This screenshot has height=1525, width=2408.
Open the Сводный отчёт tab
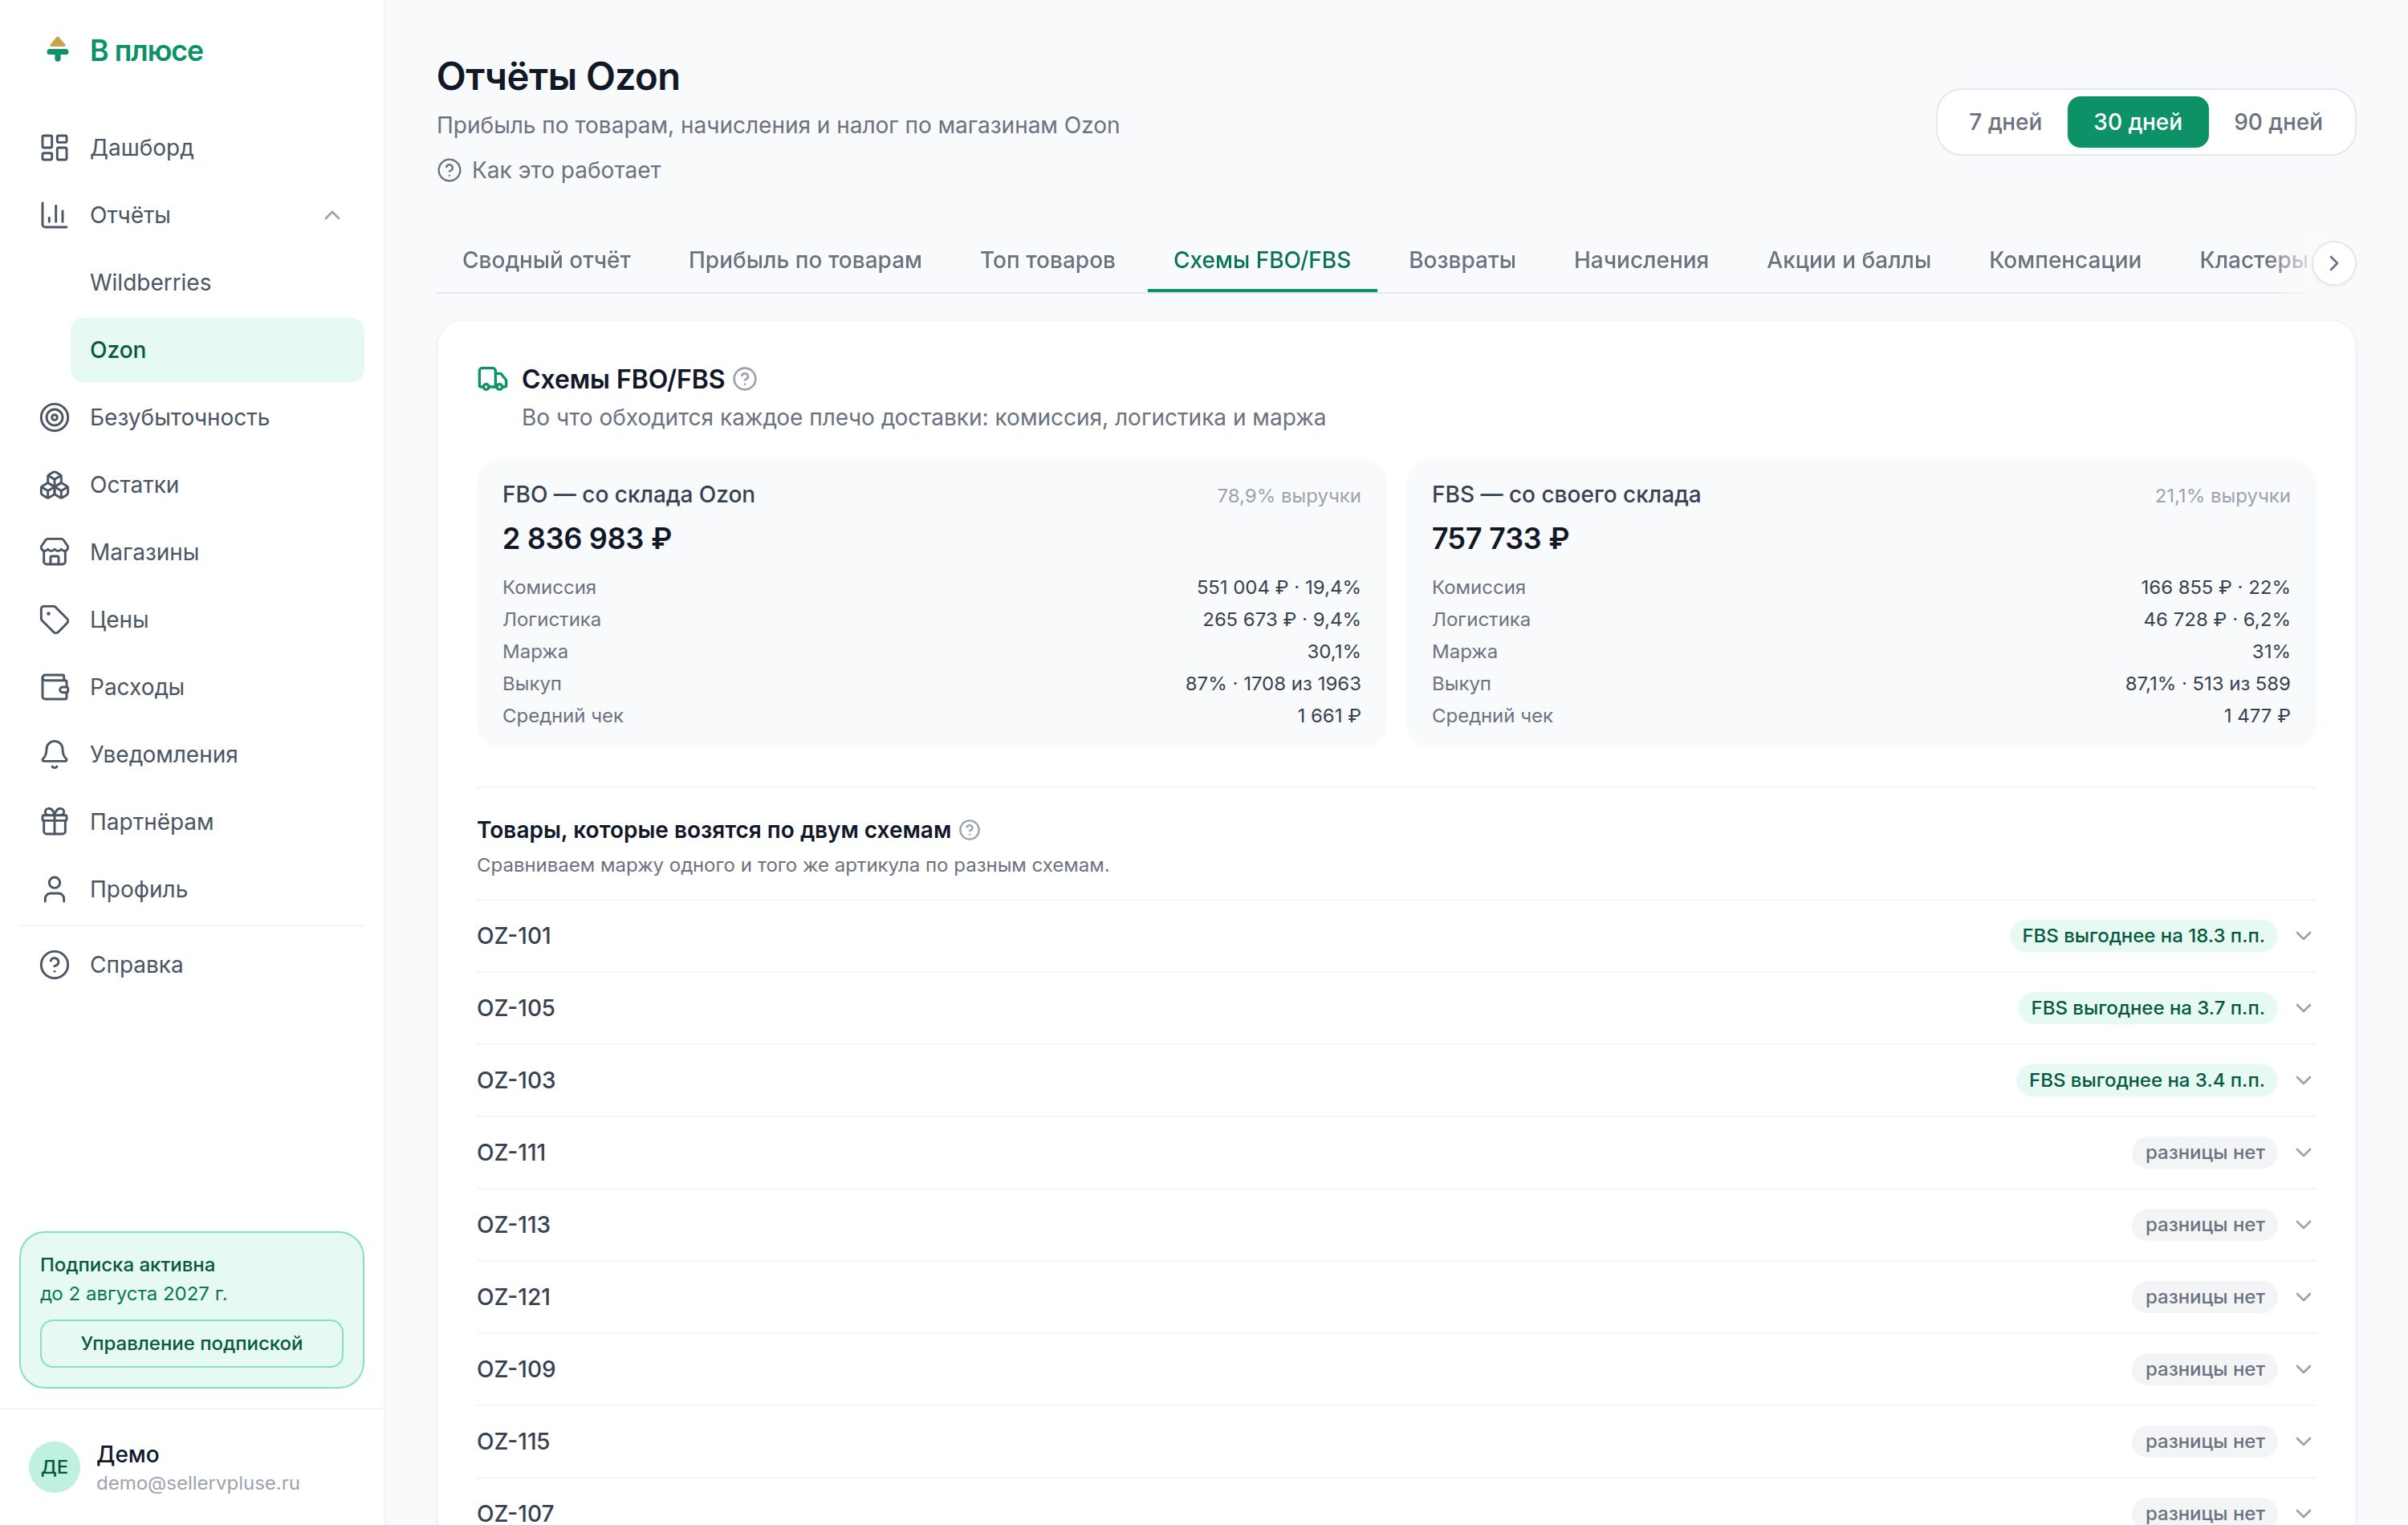coord(546,261)
